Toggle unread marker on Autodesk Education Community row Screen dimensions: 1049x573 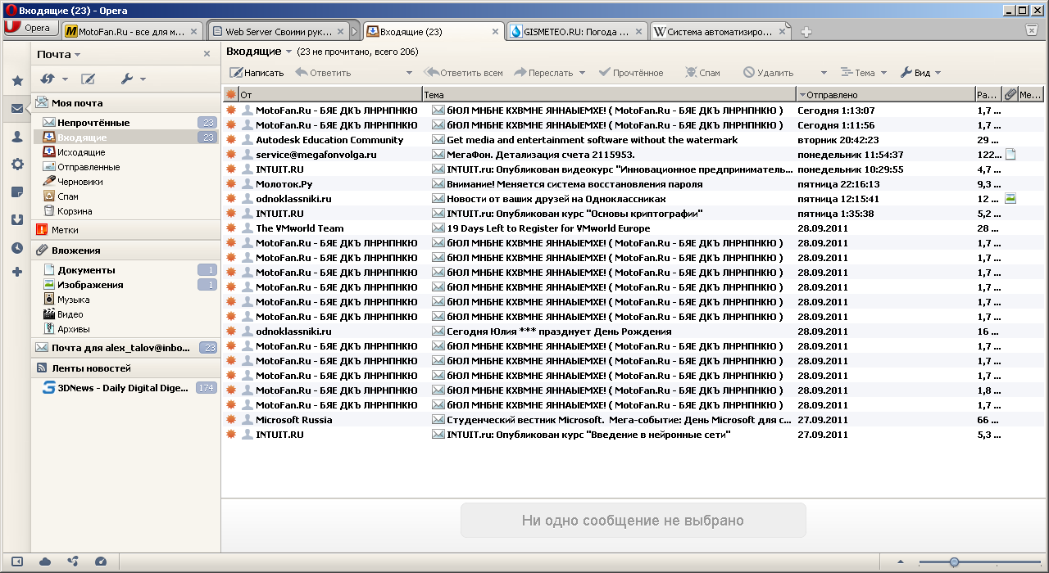230,140
